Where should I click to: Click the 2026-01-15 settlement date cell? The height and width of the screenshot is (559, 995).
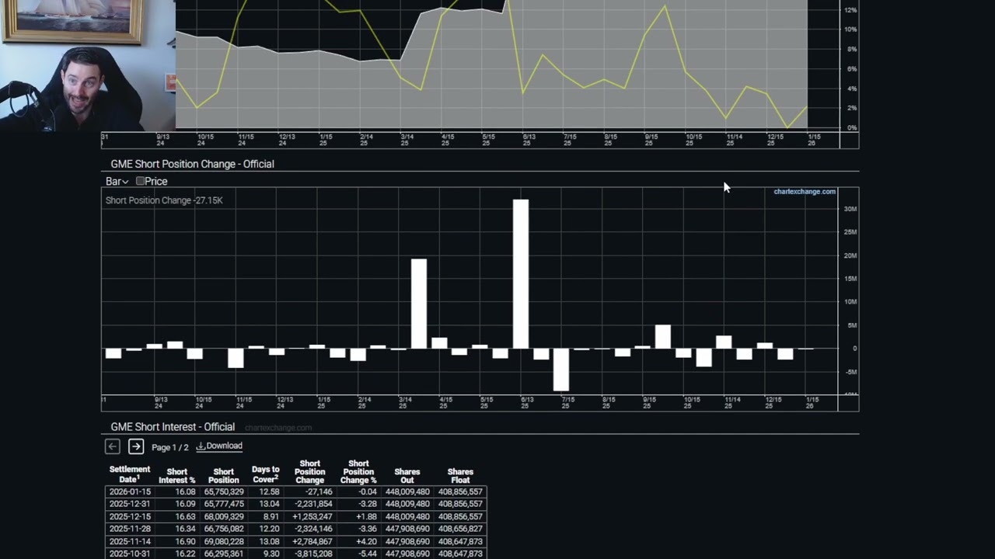pyautogui.click(x=130, y=491)
